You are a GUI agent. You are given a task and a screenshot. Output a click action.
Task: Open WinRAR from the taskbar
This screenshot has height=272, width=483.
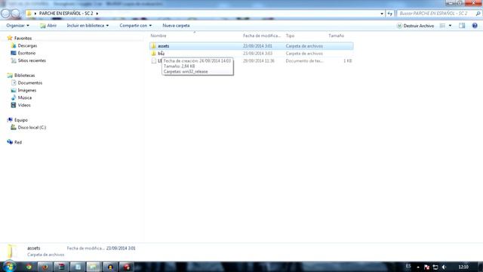[x=61, y=267]
